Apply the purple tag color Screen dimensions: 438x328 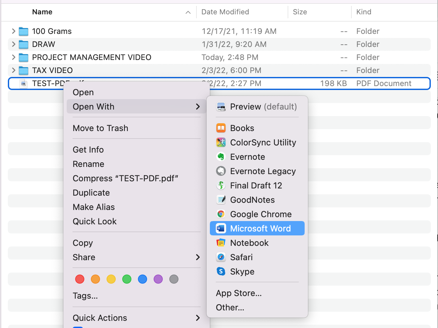[x=158, y=279]
